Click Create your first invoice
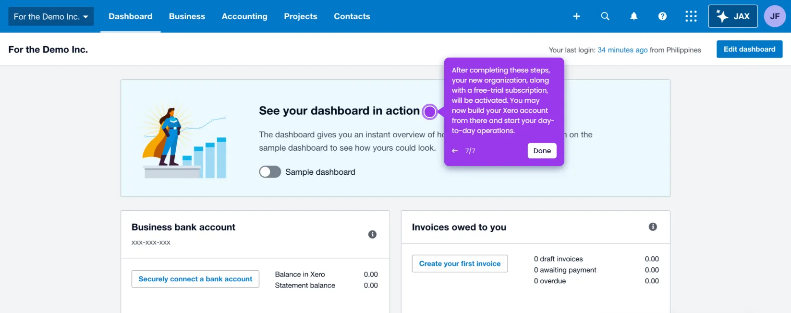Image resolution: width=791 pixels, height=313 pixels. click(460, 264)
